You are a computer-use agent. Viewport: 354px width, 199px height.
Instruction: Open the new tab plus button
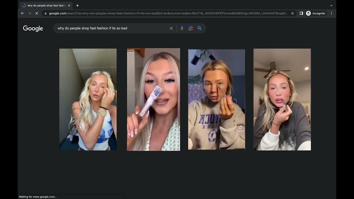[77, 6]
